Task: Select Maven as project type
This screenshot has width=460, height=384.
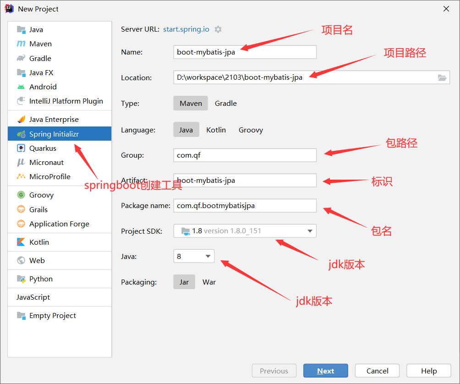Action: [191, 103]
